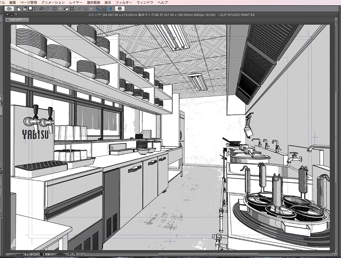Image resolution: width=341 pixels, height=258 pixels.
Task: Open the フィルター menu
Action: (124, 2)
